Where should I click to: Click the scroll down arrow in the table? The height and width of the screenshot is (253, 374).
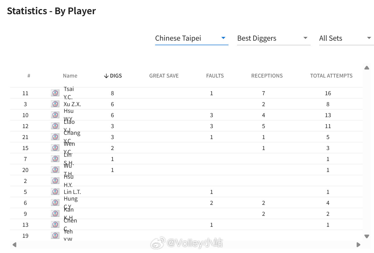click(x=367, y=236)
